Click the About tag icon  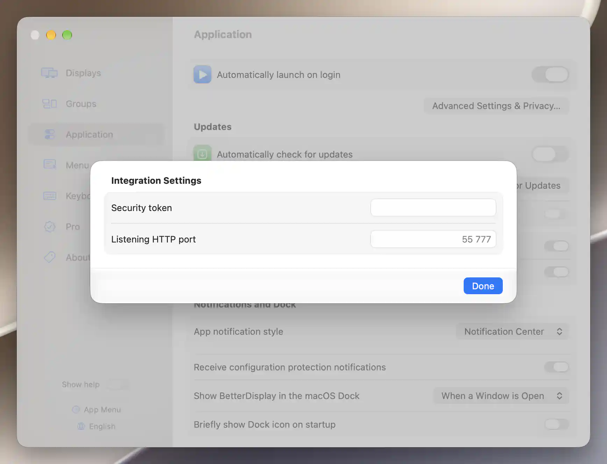[x=50, y=257]
